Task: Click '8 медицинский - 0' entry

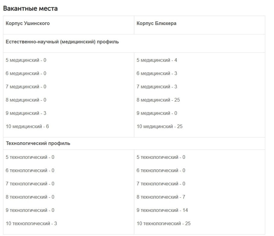Action: tap(26, 100)
